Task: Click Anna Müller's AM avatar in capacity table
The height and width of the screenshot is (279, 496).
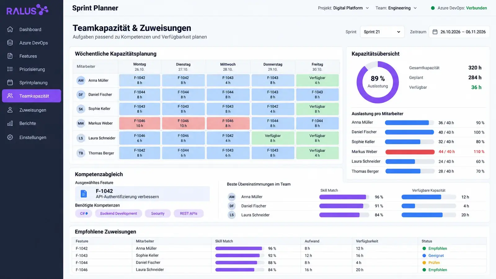Action: 81,81
